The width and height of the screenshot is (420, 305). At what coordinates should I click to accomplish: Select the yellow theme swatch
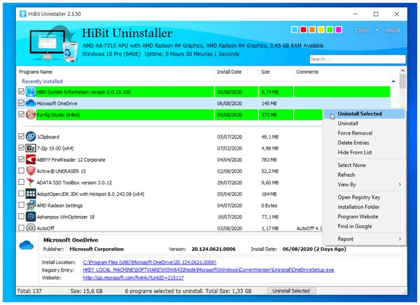coord(321,29)
